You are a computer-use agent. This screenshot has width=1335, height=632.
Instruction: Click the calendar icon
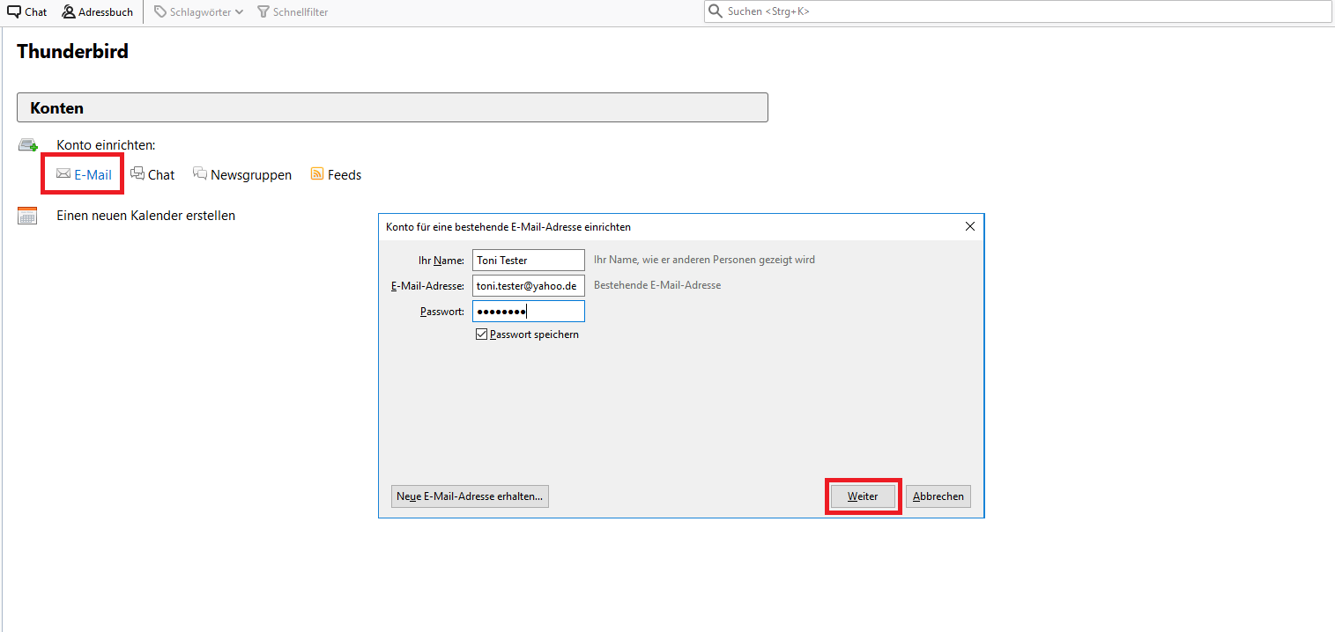[x=27, y=215]
